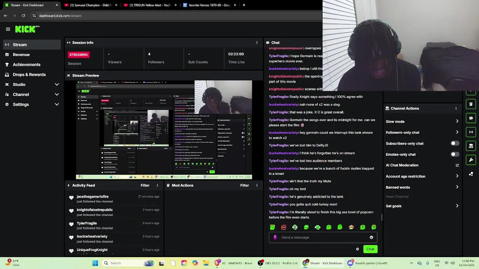Viewport: 479px width, 269px height.
Task: Click the purple microphone icon in message box
Action: 275,237
